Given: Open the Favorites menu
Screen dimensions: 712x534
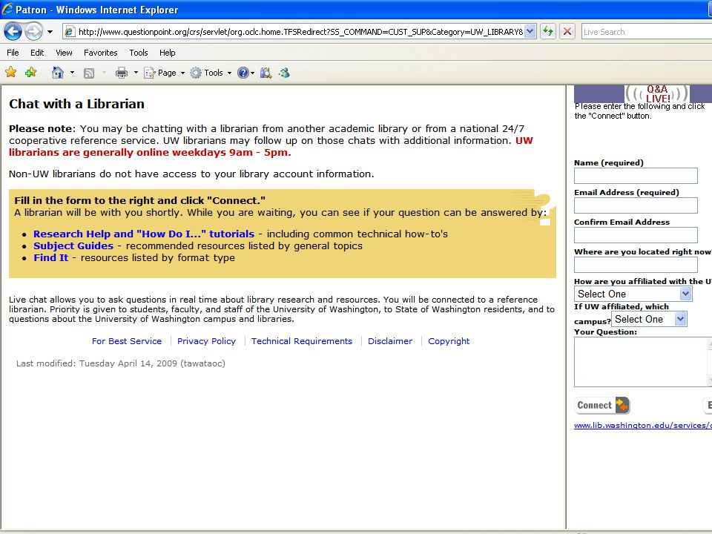Looking at the screenshot, I should [100, 53].
